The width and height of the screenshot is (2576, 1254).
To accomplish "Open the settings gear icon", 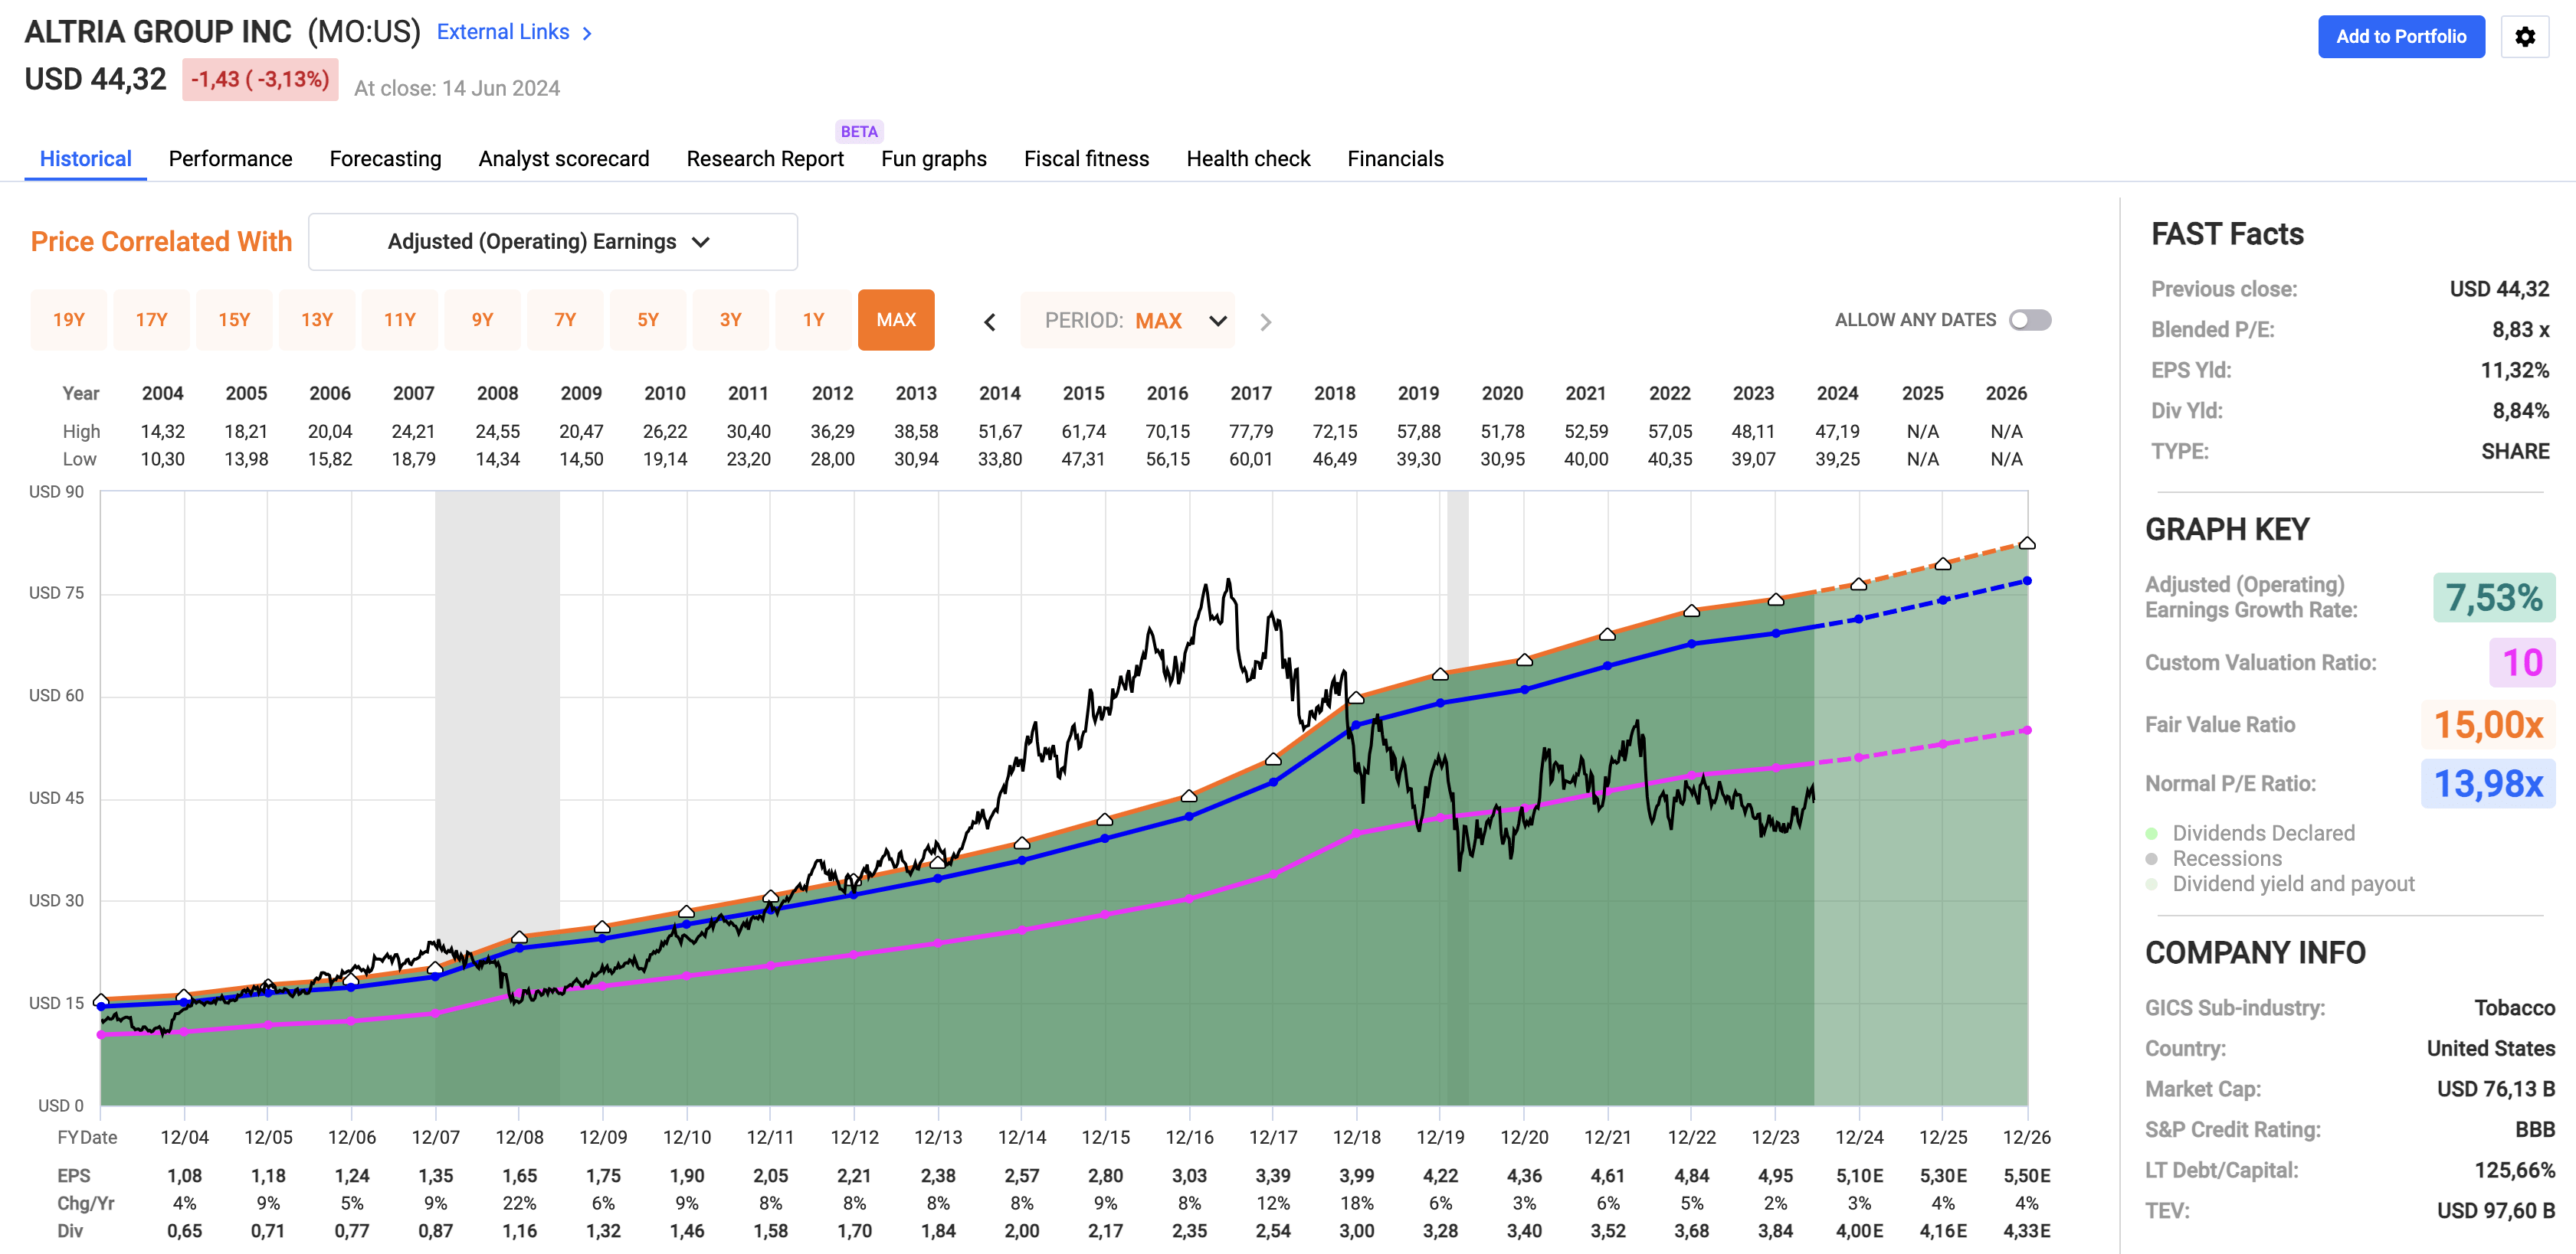I will click(2524, 37).
